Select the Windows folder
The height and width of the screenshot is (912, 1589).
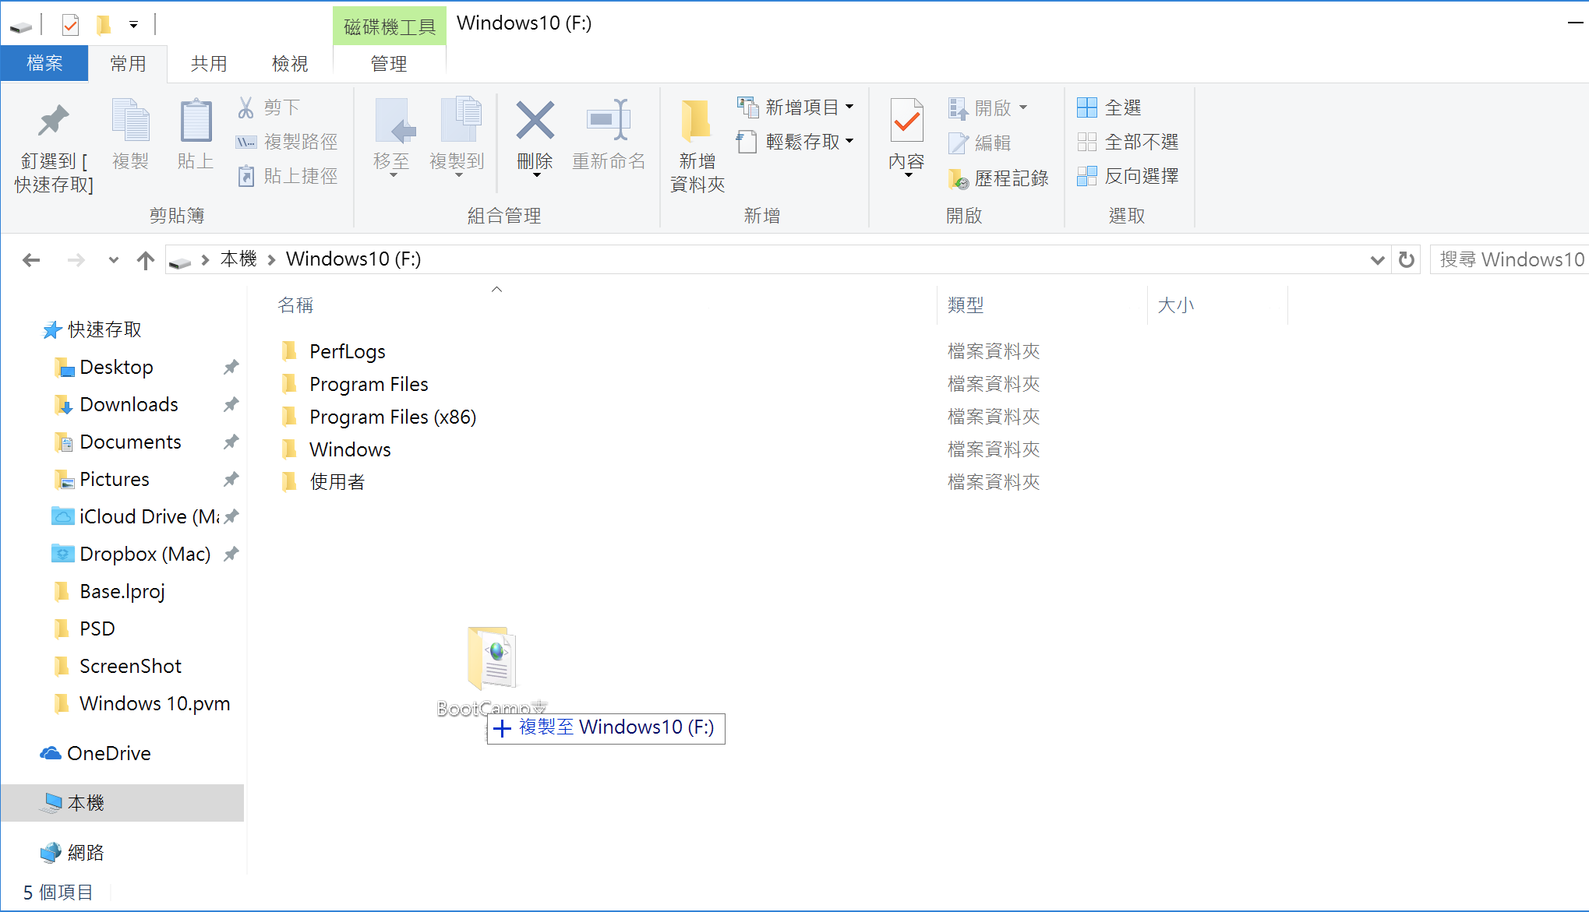pyautogui.click(x=350, y=449)
